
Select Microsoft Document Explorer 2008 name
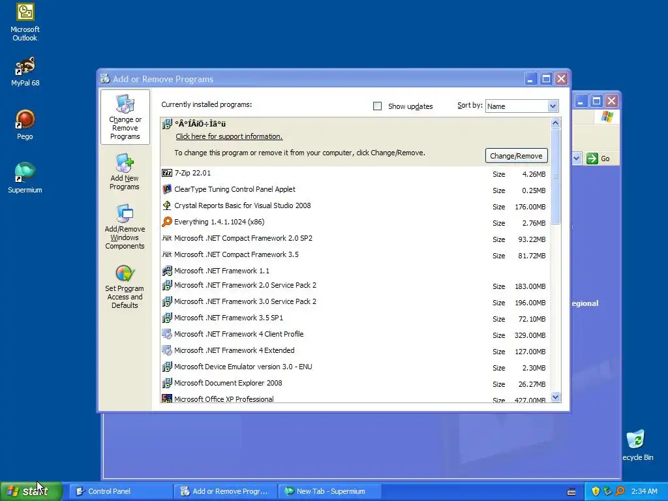pos(228,383)
